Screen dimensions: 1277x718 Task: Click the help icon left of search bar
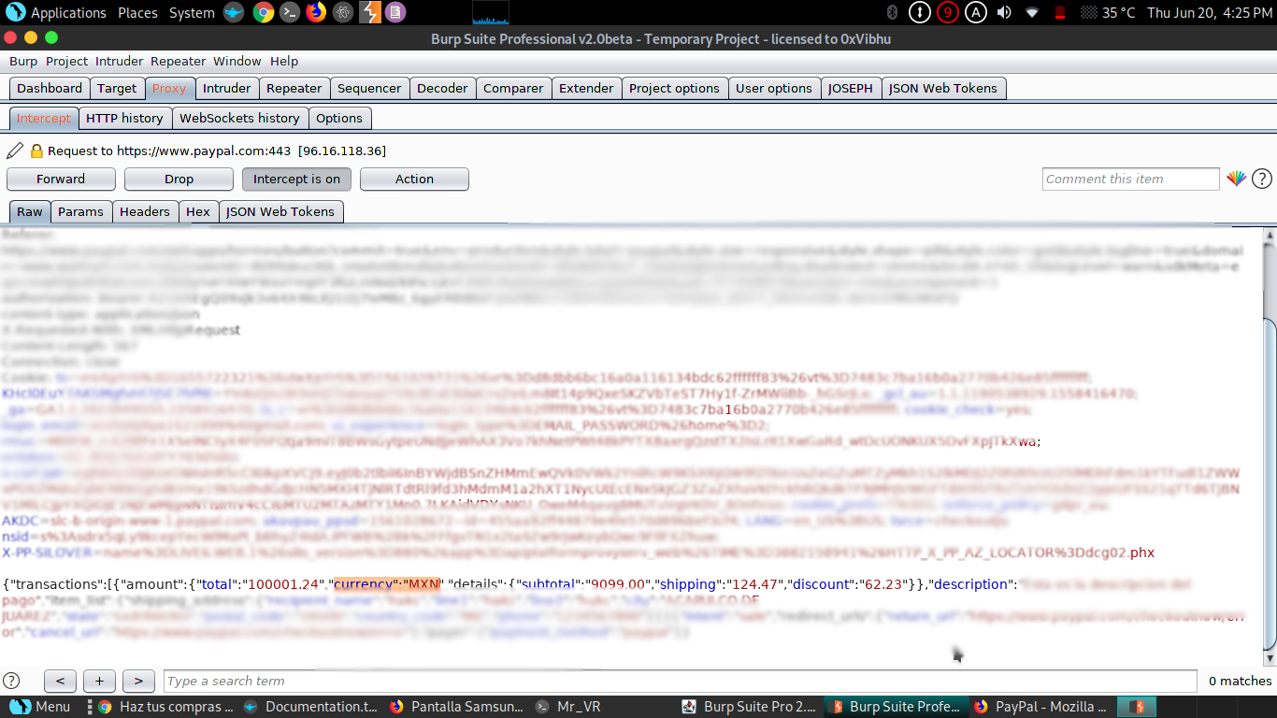(x=11, y=681)
